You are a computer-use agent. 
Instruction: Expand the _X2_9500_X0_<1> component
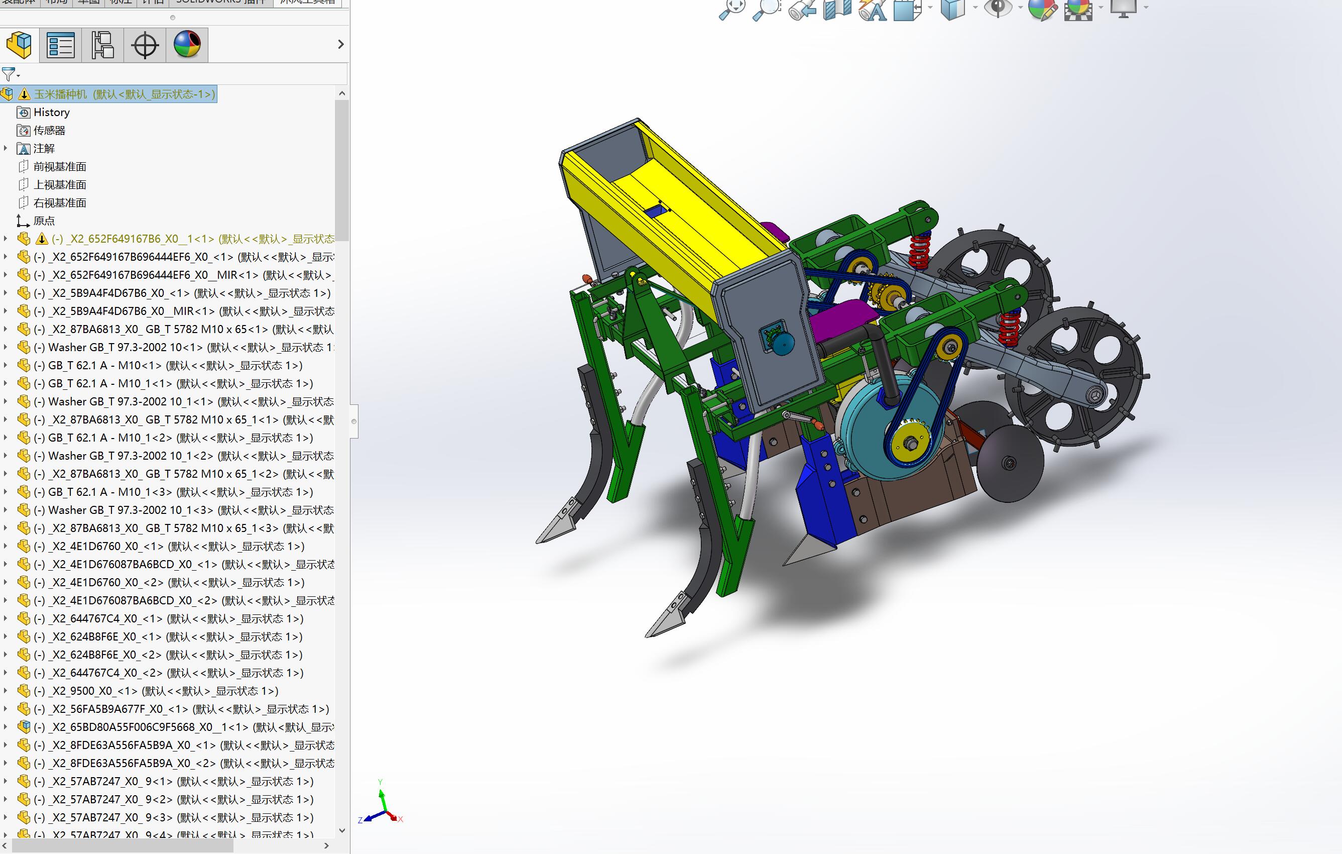coord(6,691)
